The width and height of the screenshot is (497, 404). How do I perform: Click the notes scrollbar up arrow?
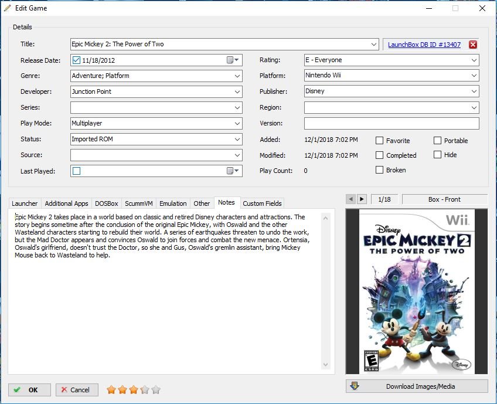(x=325, y=218)
